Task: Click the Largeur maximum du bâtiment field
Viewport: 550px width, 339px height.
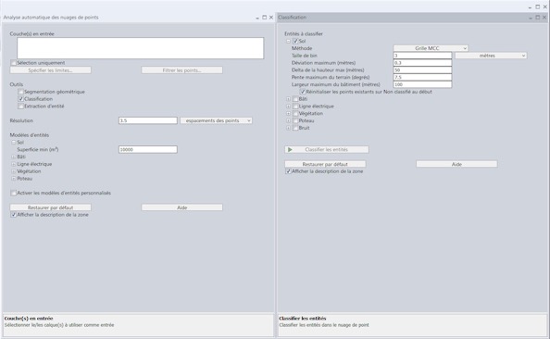Action: pyautogui.click(x=422, y=84)
